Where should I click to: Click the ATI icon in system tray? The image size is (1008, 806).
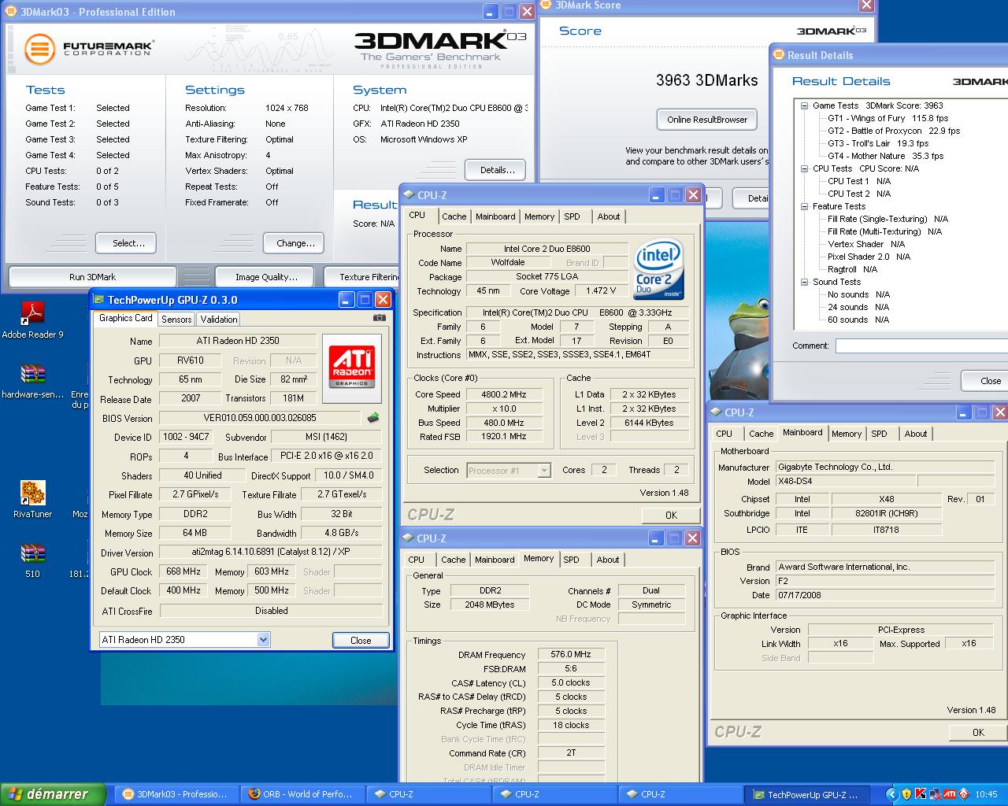[x=950, y=794]
